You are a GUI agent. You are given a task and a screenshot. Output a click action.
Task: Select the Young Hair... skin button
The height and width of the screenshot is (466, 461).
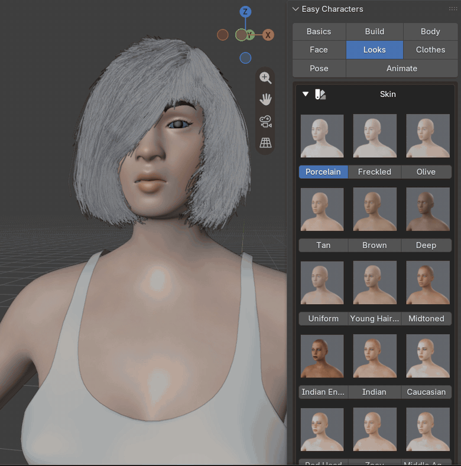pyautogui.click(x=375, y=318)
